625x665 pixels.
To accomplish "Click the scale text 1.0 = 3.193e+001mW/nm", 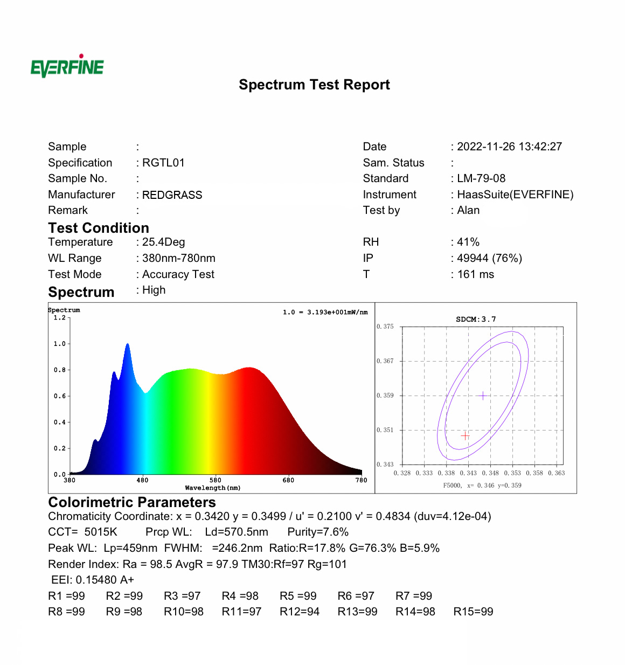I will tap(325, 312).
